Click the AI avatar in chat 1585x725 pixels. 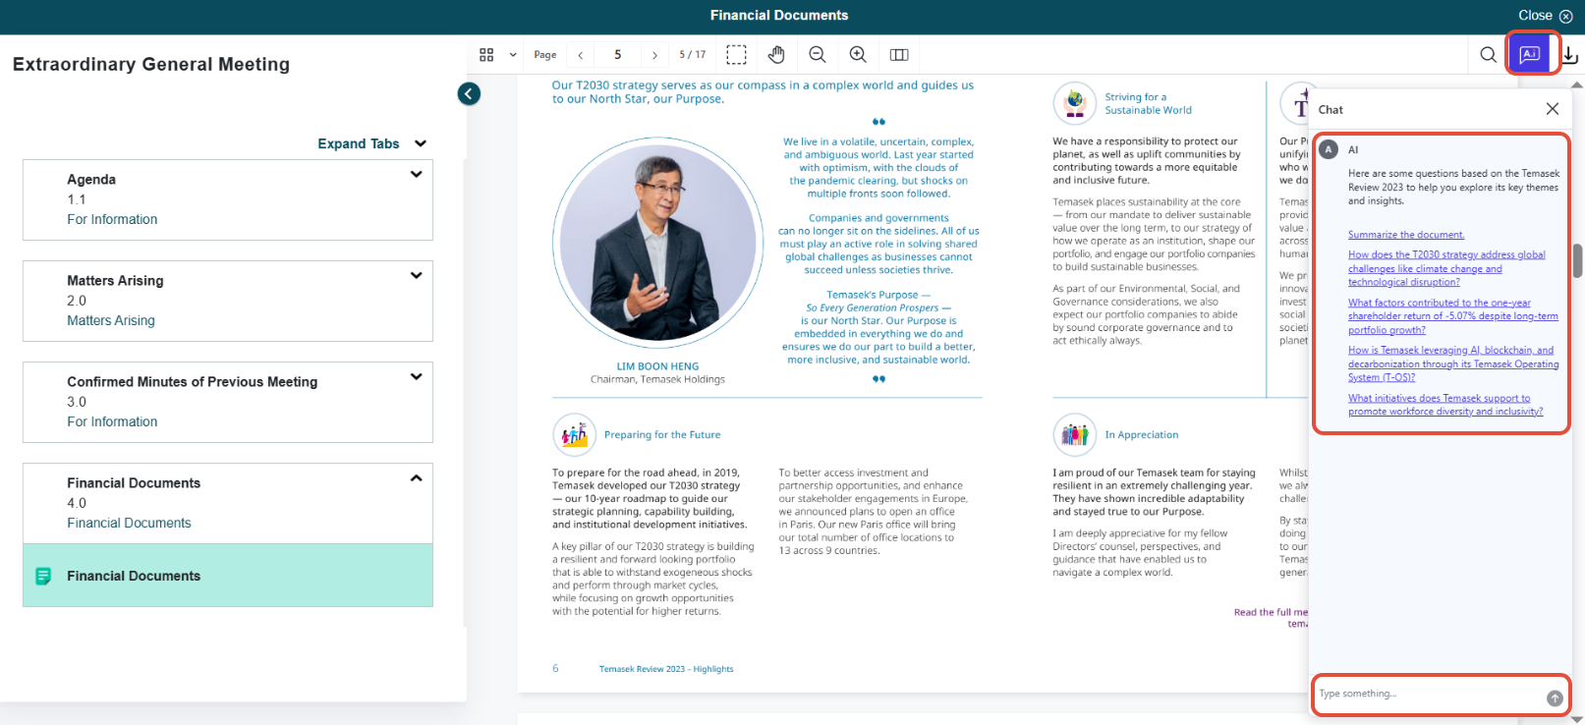[1329, 149]
